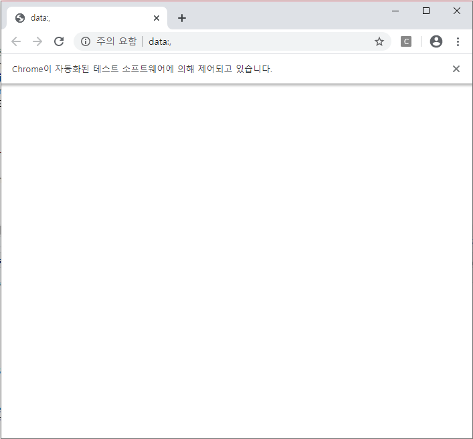Open the gray C extension icon

pos(406,41)
